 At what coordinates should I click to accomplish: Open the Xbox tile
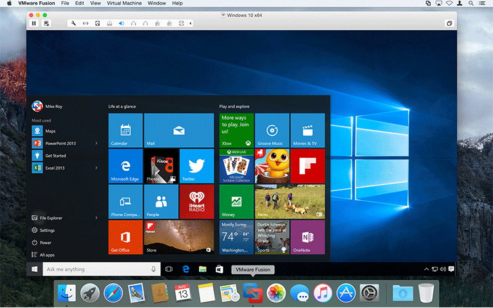click(x=237, y=131)
